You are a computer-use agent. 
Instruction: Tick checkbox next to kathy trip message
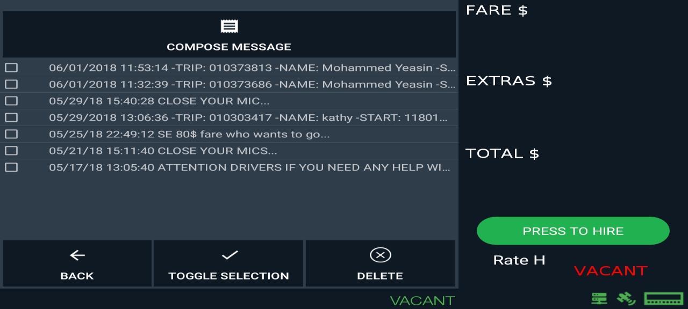(x=11, y=117)
